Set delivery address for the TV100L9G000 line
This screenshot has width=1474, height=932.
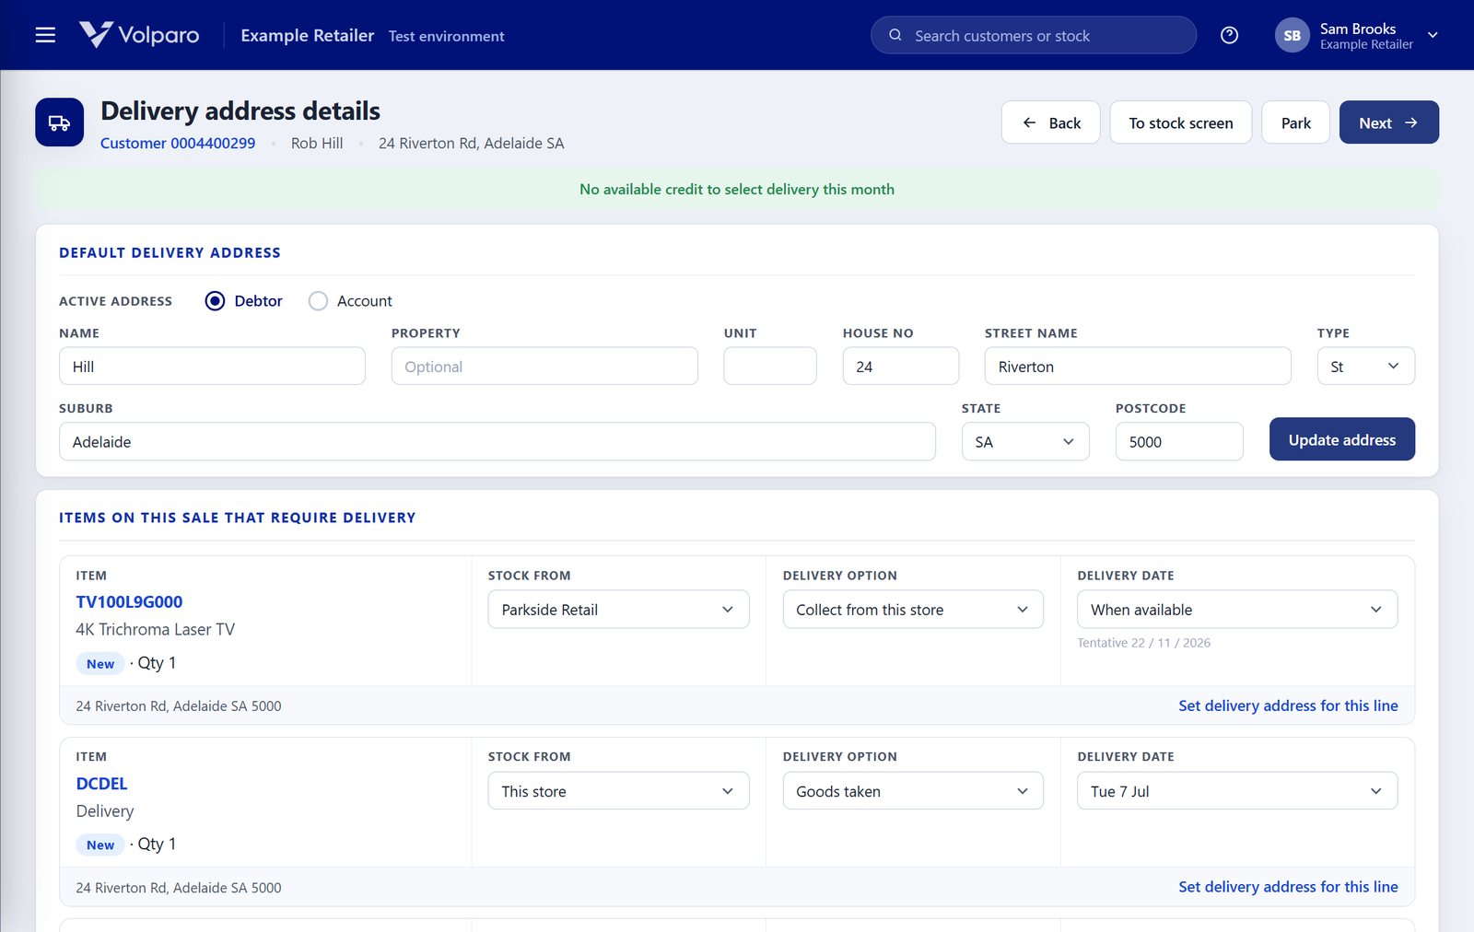(x=1288, y=705)
